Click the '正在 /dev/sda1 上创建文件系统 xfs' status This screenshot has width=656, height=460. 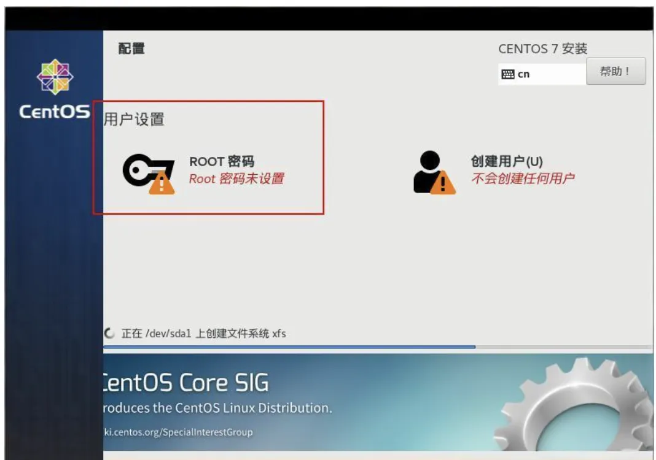pos(204,334)
